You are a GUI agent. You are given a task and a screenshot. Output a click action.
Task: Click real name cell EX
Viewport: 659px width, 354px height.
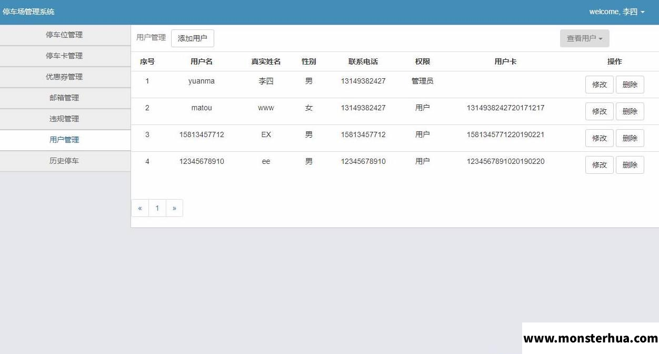point(266,134)
